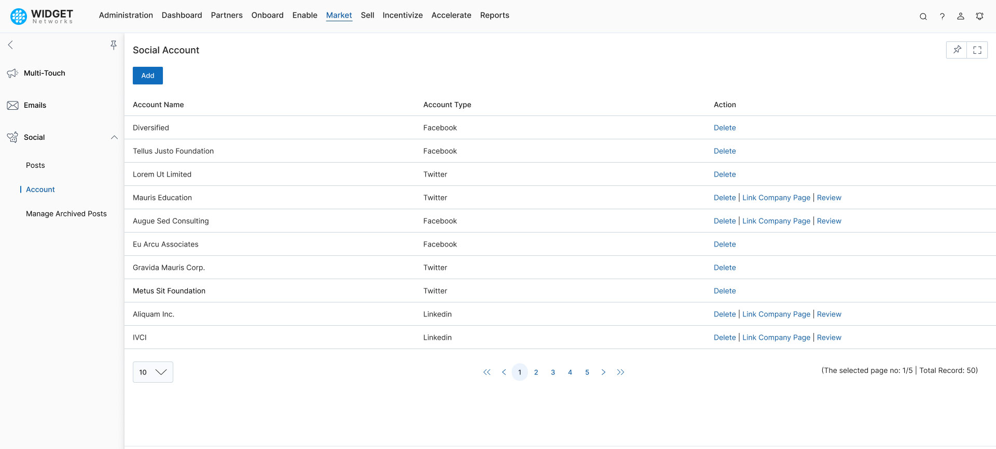Screen dimensions: 996x449
Task: Open the help question mark icon
Action: tap(942, 17)
